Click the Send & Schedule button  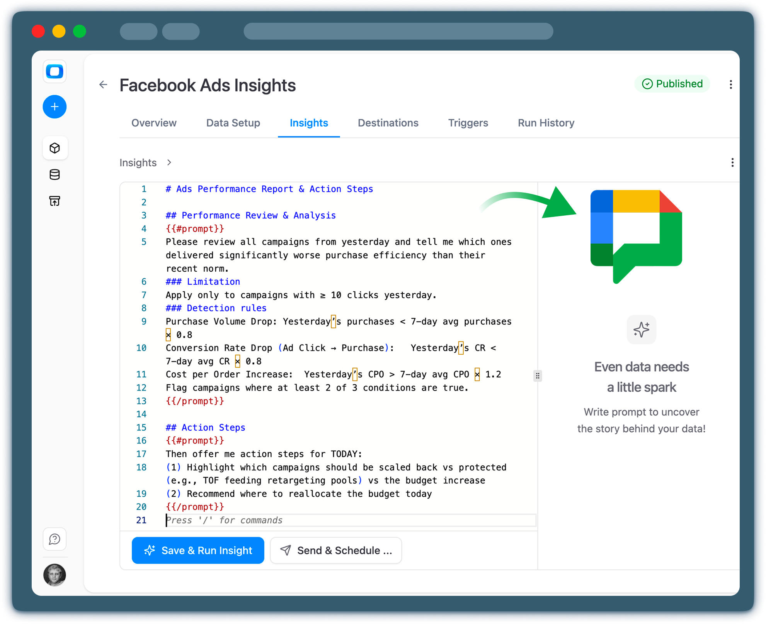pos(335,550)
